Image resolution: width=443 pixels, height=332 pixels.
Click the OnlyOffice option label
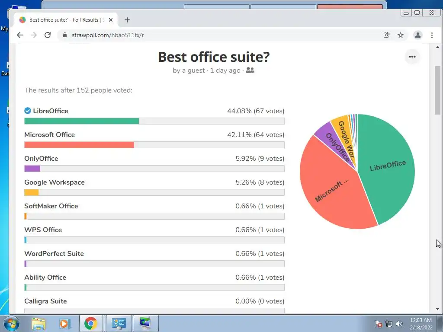tap(41, 158)
